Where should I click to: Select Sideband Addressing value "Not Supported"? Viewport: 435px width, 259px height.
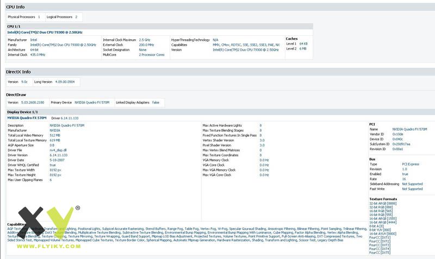412,184
